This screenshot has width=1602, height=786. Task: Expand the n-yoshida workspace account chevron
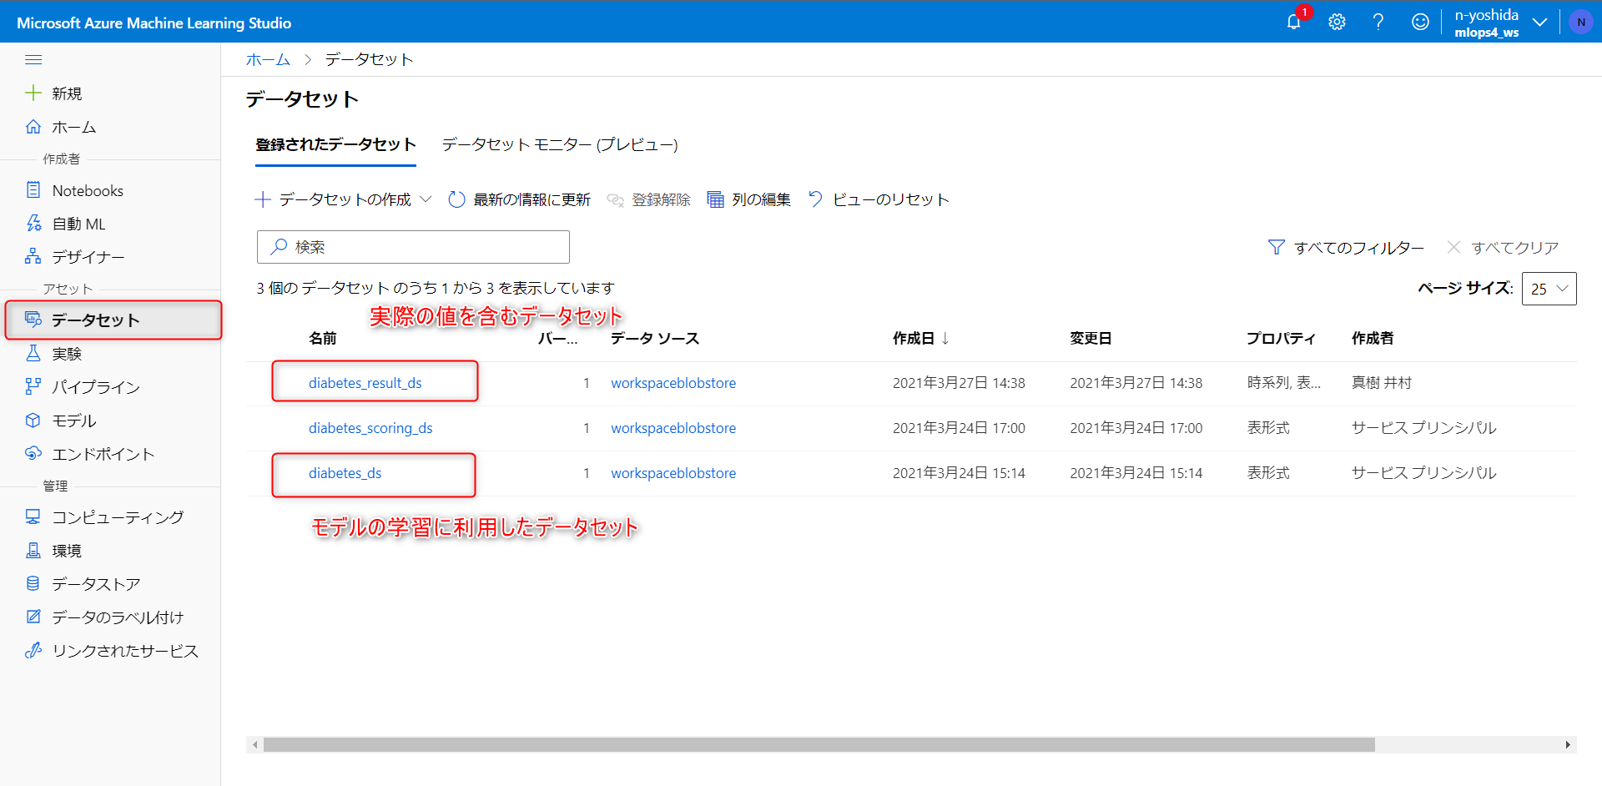pos(1540,23)
